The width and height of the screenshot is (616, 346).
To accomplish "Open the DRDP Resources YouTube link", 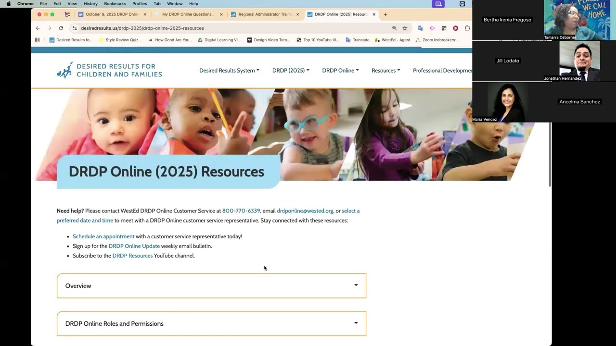I will coord(132,256).
